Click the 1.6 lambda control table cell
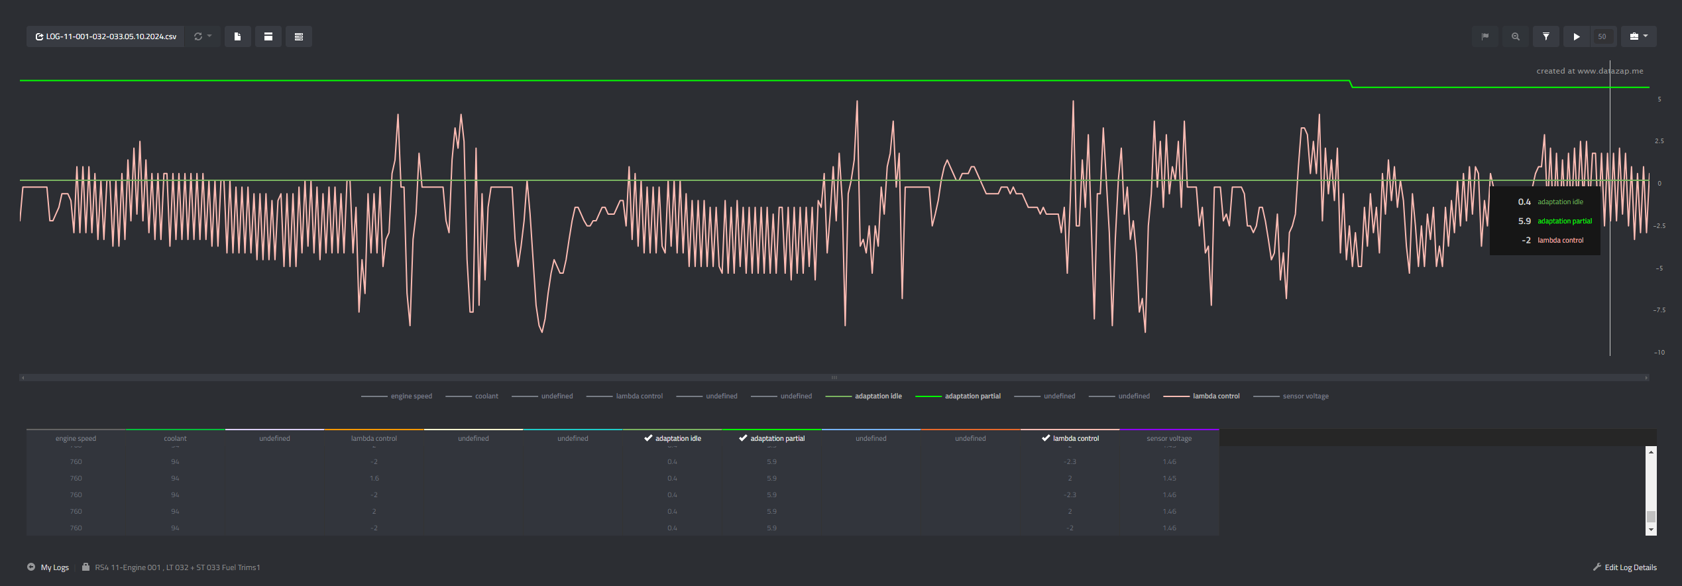 click(x=374, y=478)
